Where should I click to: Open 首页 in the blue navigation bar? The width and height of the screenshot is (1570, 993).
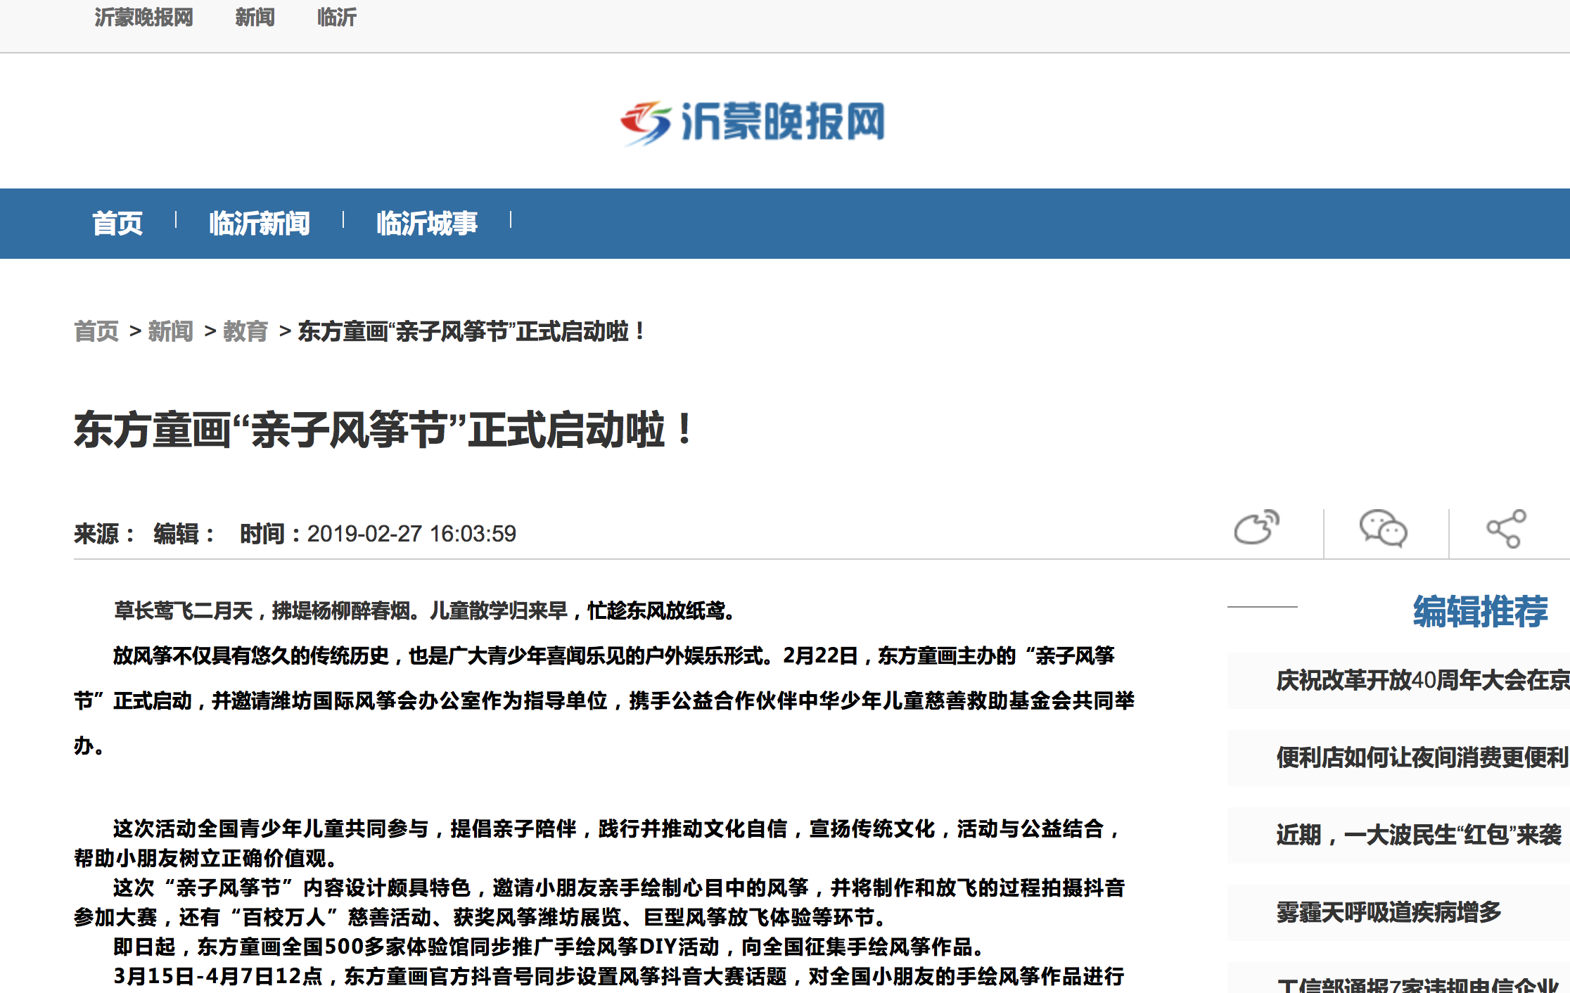117,224
